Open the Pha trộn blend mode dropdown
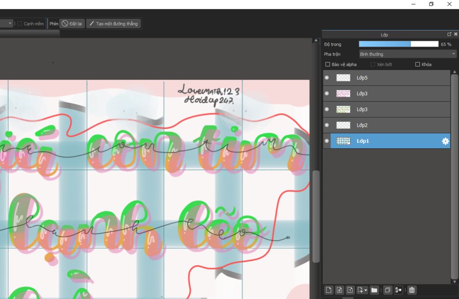459x299 pixels. (407, 54)
